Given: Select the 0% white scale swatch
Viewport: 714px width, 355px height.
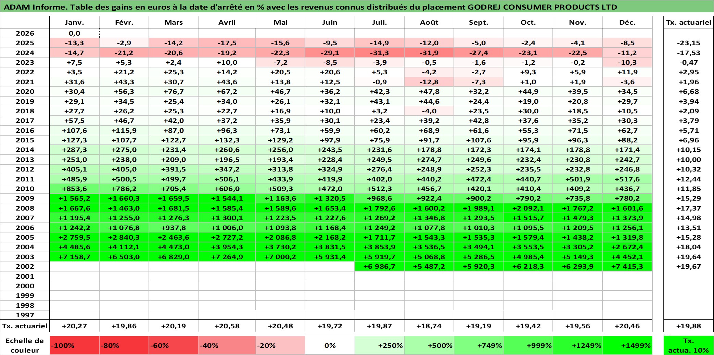Looking at the screenshot, I should pyautogui.click(x=330, y=345).
